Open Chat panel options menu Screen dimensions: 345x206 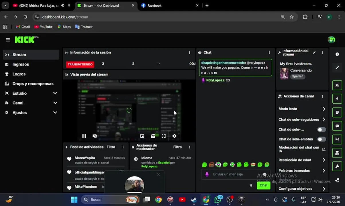click(x=269, y=53)
